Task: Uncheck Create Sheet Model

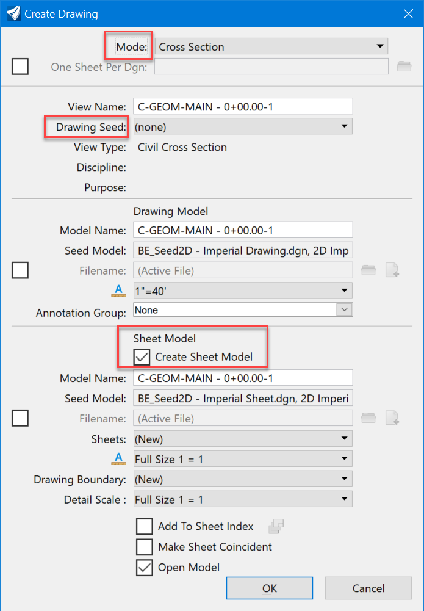Action: click(x=142, y=357)
